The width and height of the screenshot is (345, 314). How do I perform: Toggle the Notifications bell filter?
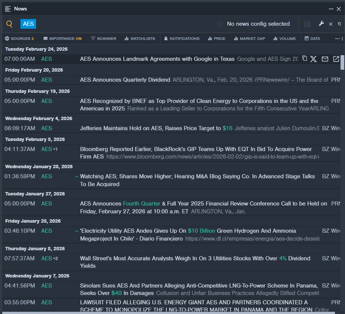click(182, 38)
